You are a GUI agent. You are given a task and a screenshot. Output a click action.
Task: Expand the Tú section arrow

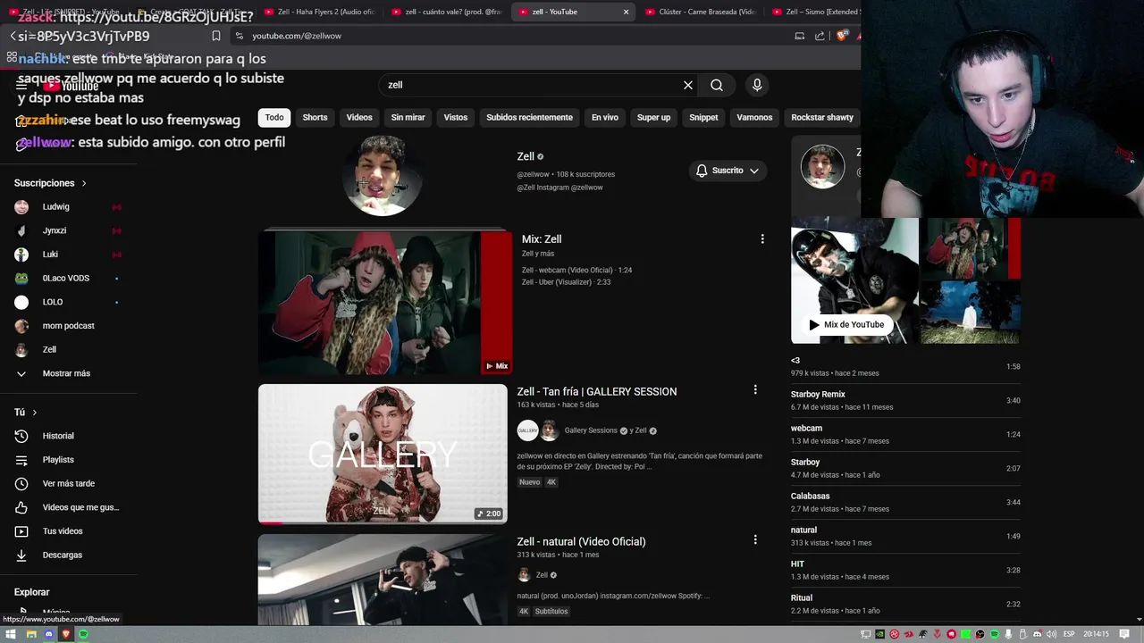click(35, 413)
